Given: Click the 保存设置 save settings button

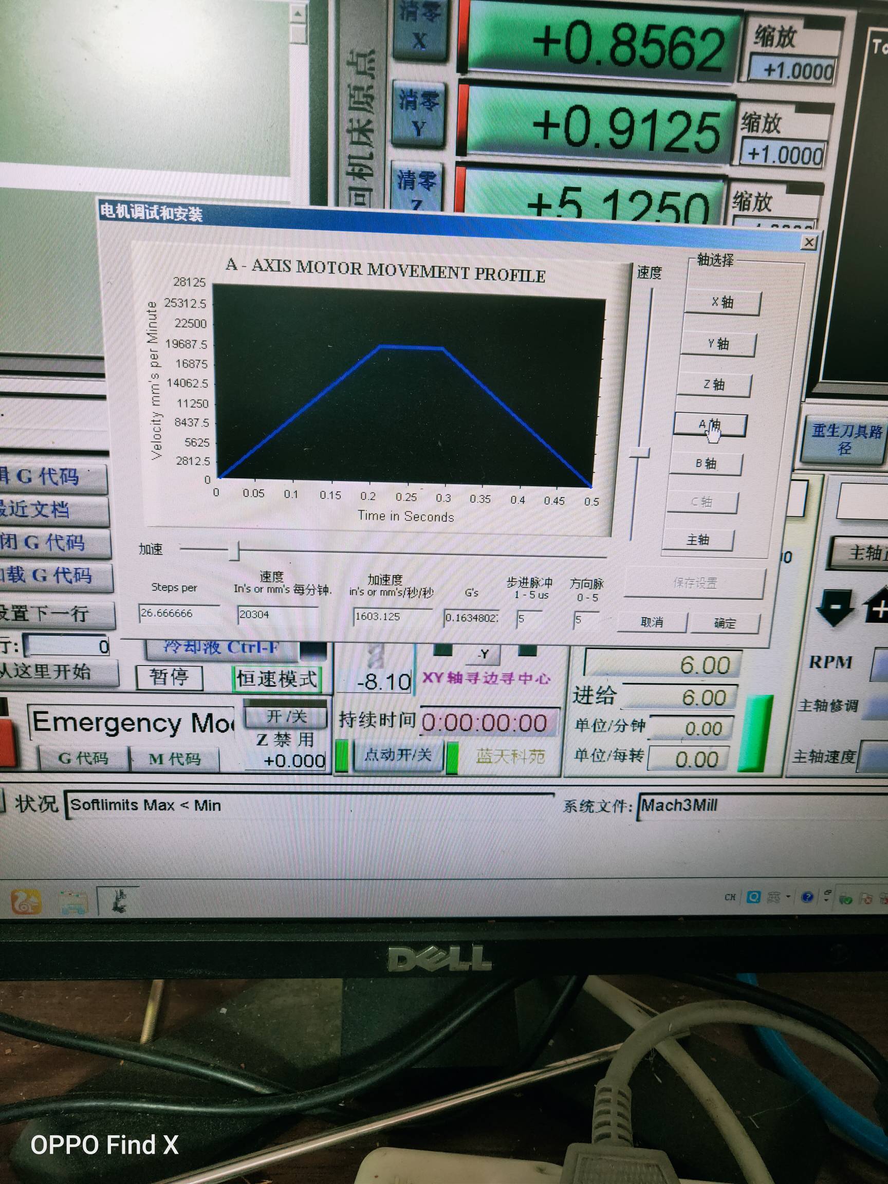Looking at the screenshot, I should (x=695, y=583).
